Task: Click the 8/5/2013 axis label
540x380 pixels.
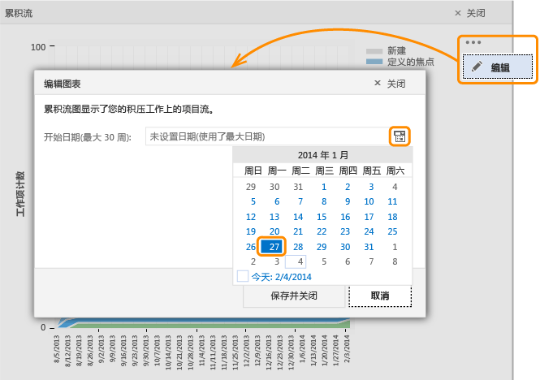Action: [57, 348]
